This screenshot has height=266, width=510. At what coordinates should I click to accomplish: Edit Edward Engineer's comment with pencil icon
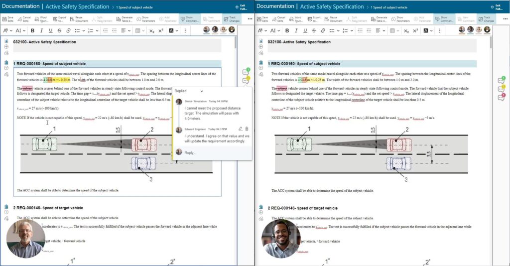(x=240, y=129)
